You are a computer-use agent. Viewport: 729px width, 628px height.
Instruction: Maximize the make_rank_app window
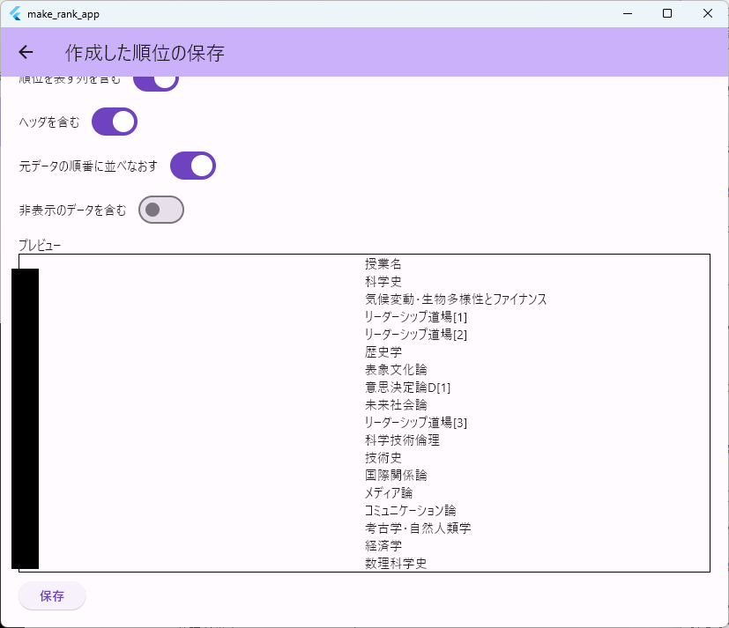667,13
